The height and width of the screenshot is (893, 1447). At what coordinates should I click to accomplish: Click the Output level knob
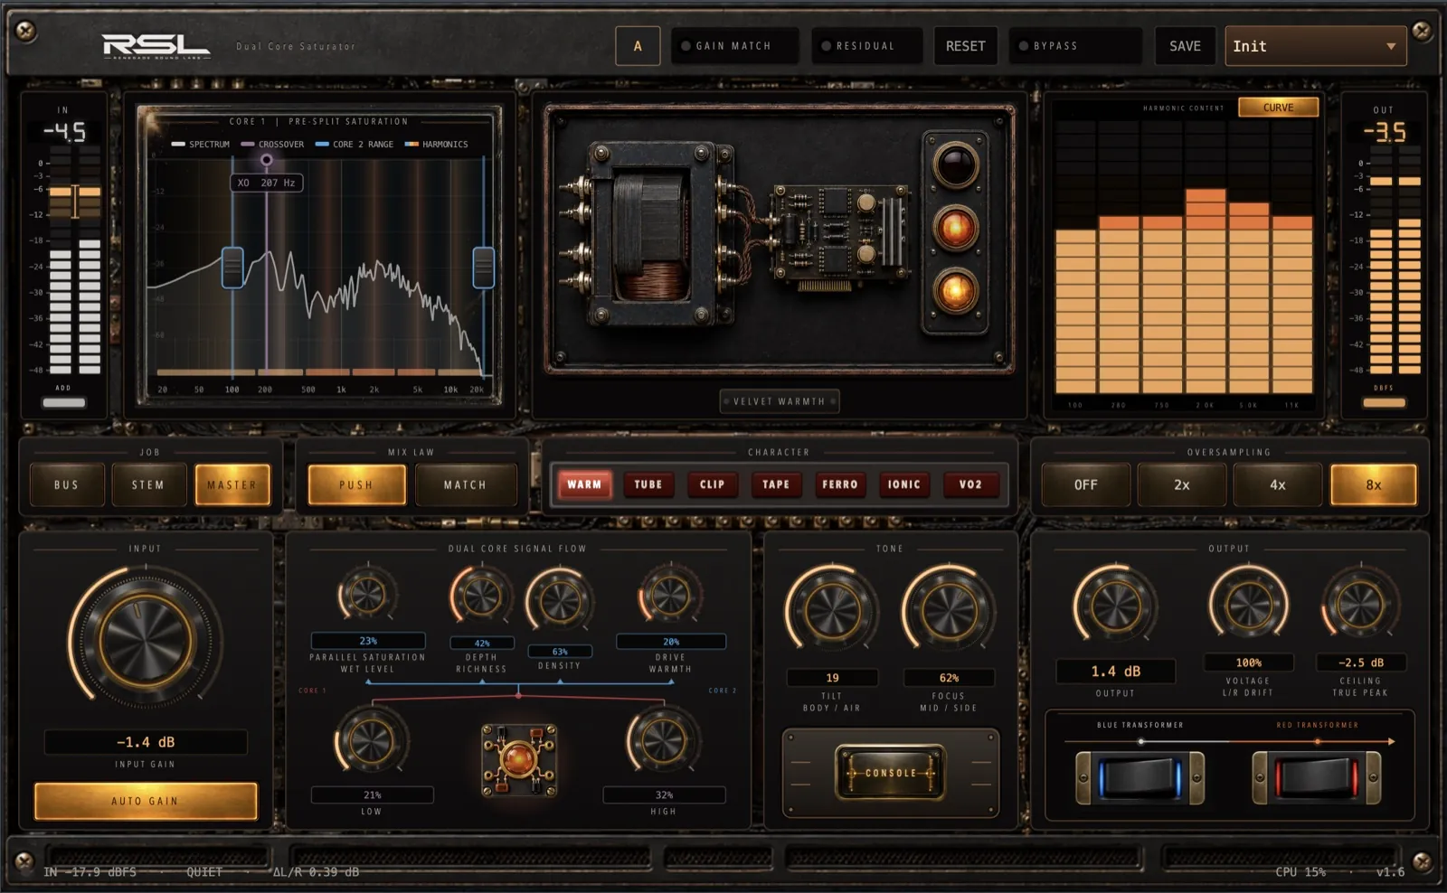pos(1114,606)
